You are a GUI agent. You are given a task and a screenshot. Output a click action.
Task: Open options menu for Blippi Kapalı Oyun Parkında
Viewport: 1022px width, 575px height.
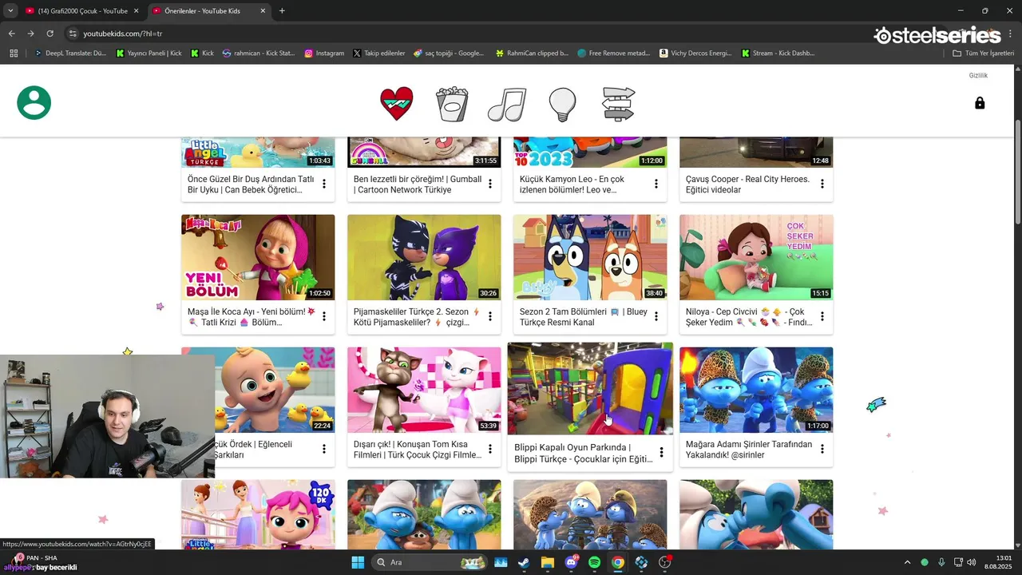point(661,453)
